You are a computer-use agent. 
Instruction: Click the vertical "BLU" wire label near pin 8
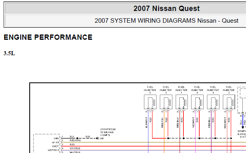pyautogui.click(x=241, y=122)
